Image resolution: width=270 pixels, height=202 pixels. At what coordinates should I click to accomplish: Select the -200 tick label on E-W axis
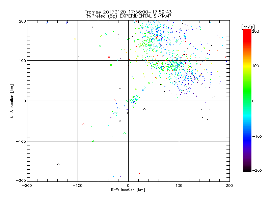27,186
